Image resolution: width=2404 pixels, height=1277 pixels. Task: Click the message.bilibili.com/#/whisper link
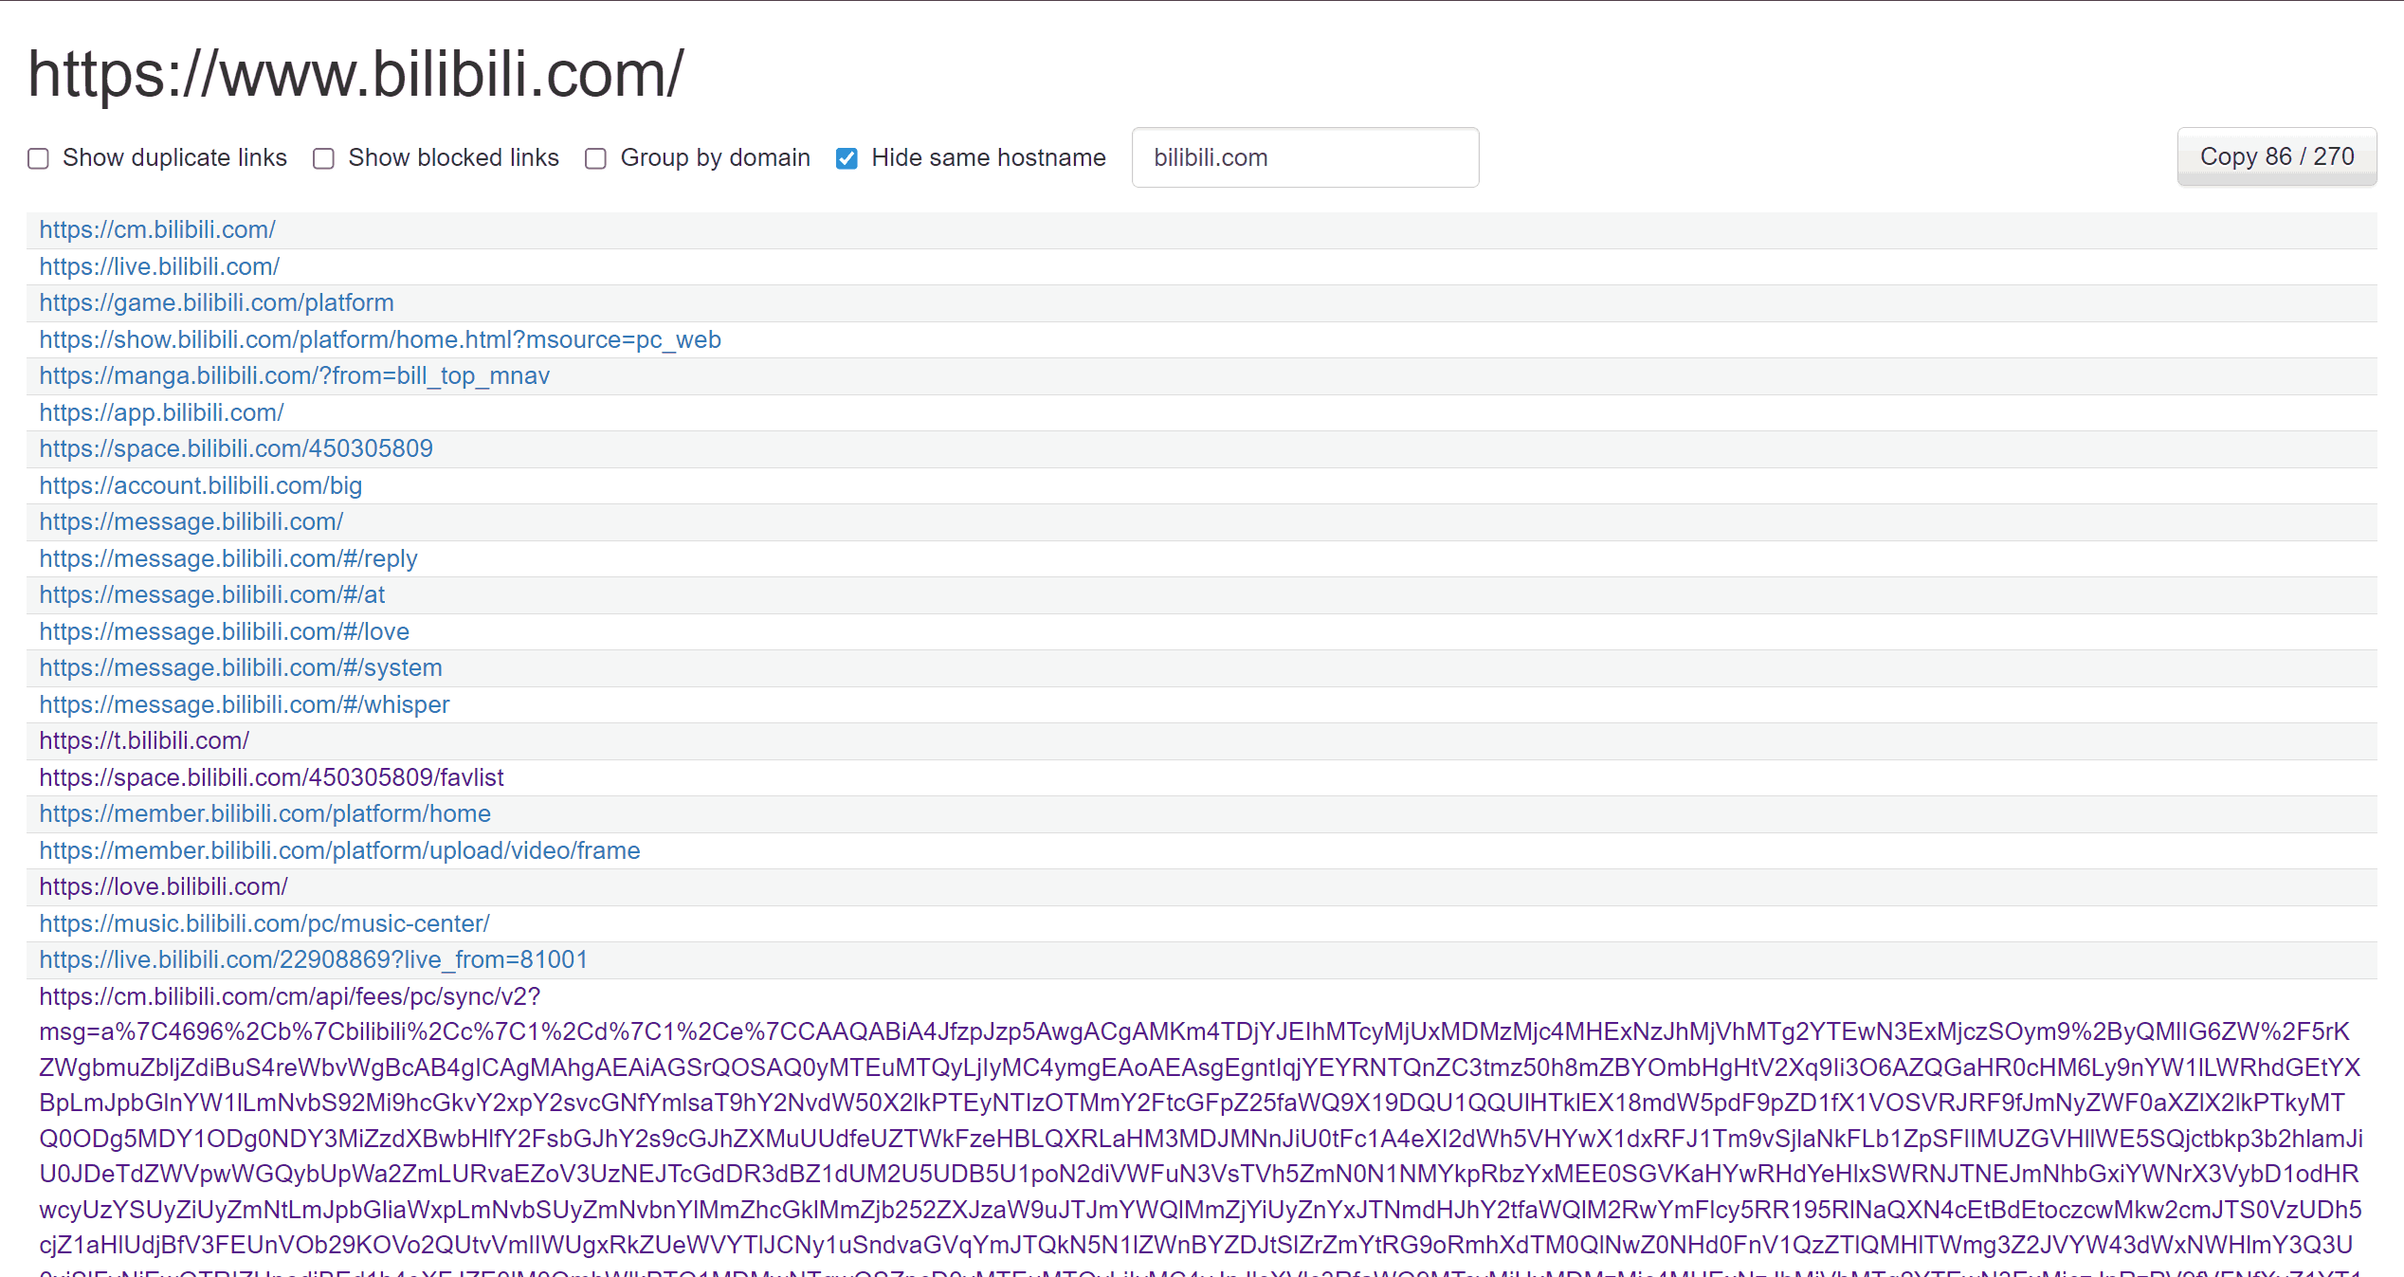tap(244, 704)
